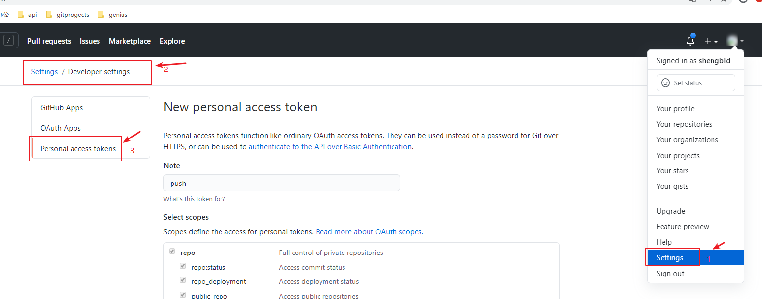Viewport: 762px width, 299px height.
Task: Open the Marketplace menu item
Action: pos(129,41)
